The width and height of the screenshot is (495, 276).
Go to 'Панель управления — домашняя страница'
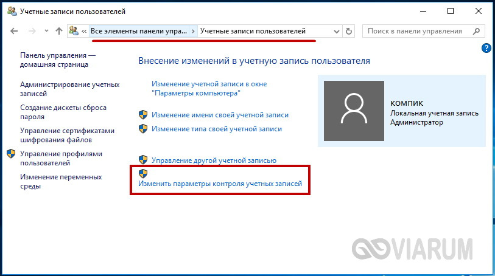(x=58, y=60)
